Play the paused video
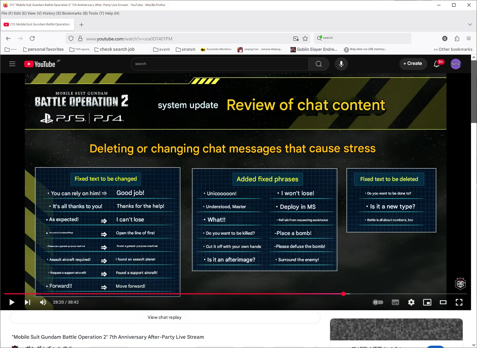477x348 pixels. click(12, 302)
